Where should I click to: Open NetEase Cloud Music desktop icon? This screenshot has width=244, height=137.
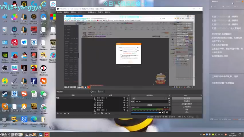coord(14,43)
